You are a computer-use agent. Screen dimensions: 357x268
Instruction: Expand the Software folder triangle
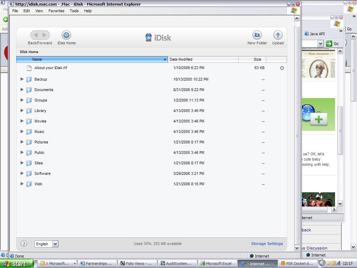point(22,173)
